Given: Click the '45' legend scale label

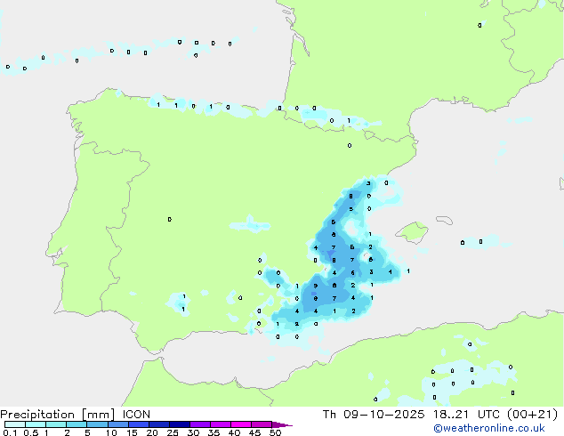Looking at the screenshot, I should (x=254, y=432).
